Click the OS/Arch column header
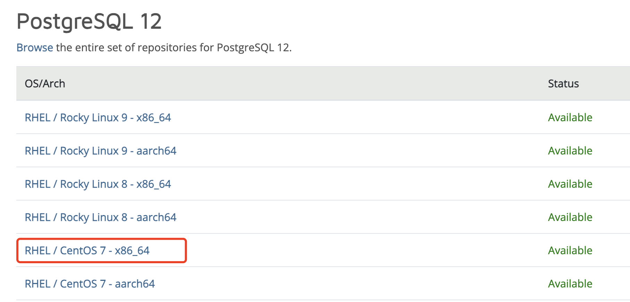 click(x=45, y=84)
